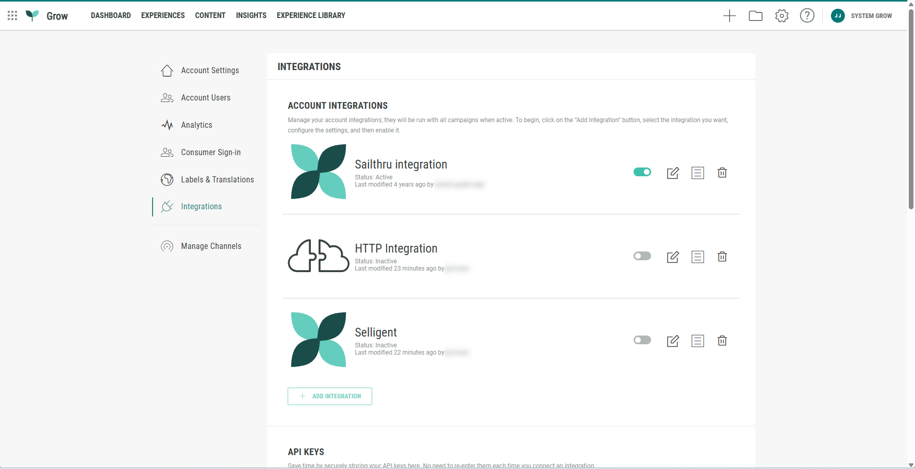
Task: Open the app launcher grid icon
Action: [12, 15]
